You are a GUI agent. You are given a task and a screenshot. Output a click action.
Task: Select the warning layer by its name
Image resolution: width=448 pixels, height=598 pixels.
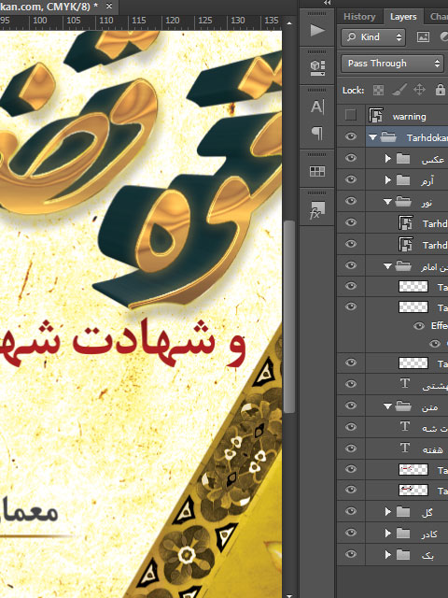click(409, 116)
